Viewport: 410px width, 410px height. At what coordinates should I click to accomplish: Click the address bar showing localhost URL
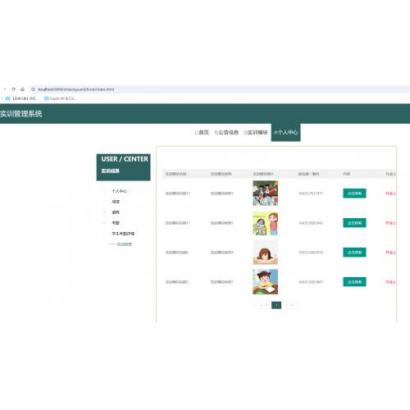pyautogui.click(x=219, y=89)
